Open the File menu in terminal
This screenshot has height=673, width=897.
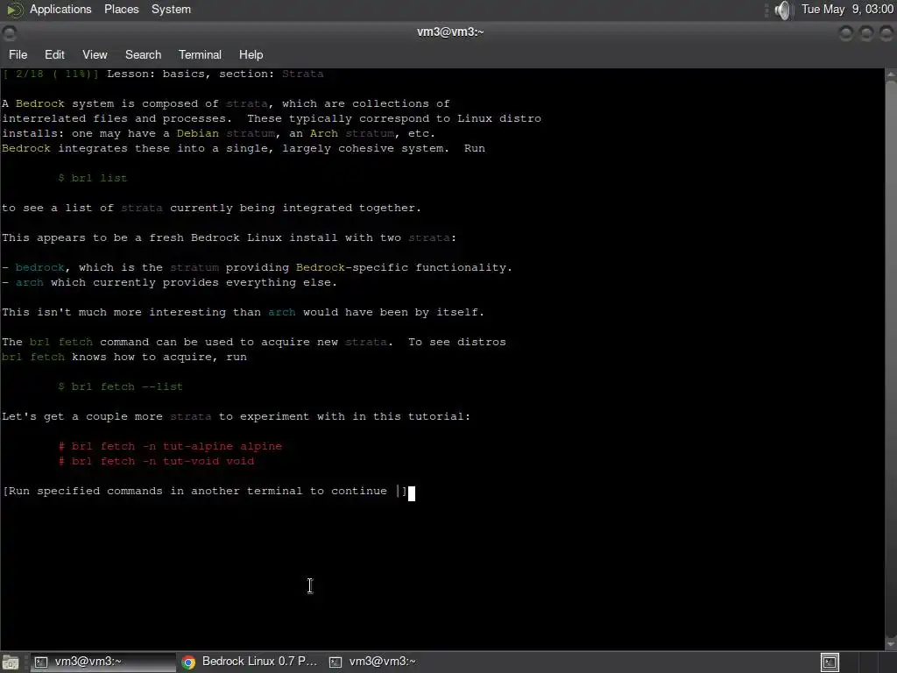(x=18, y=54)
